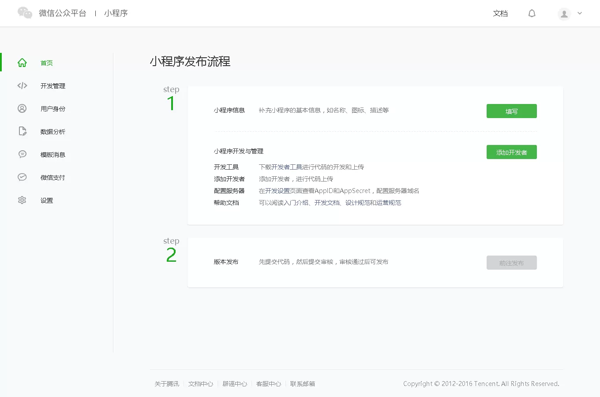
Task: Click text 添加开发者，进行代码上传
Action: coord(296,179)
